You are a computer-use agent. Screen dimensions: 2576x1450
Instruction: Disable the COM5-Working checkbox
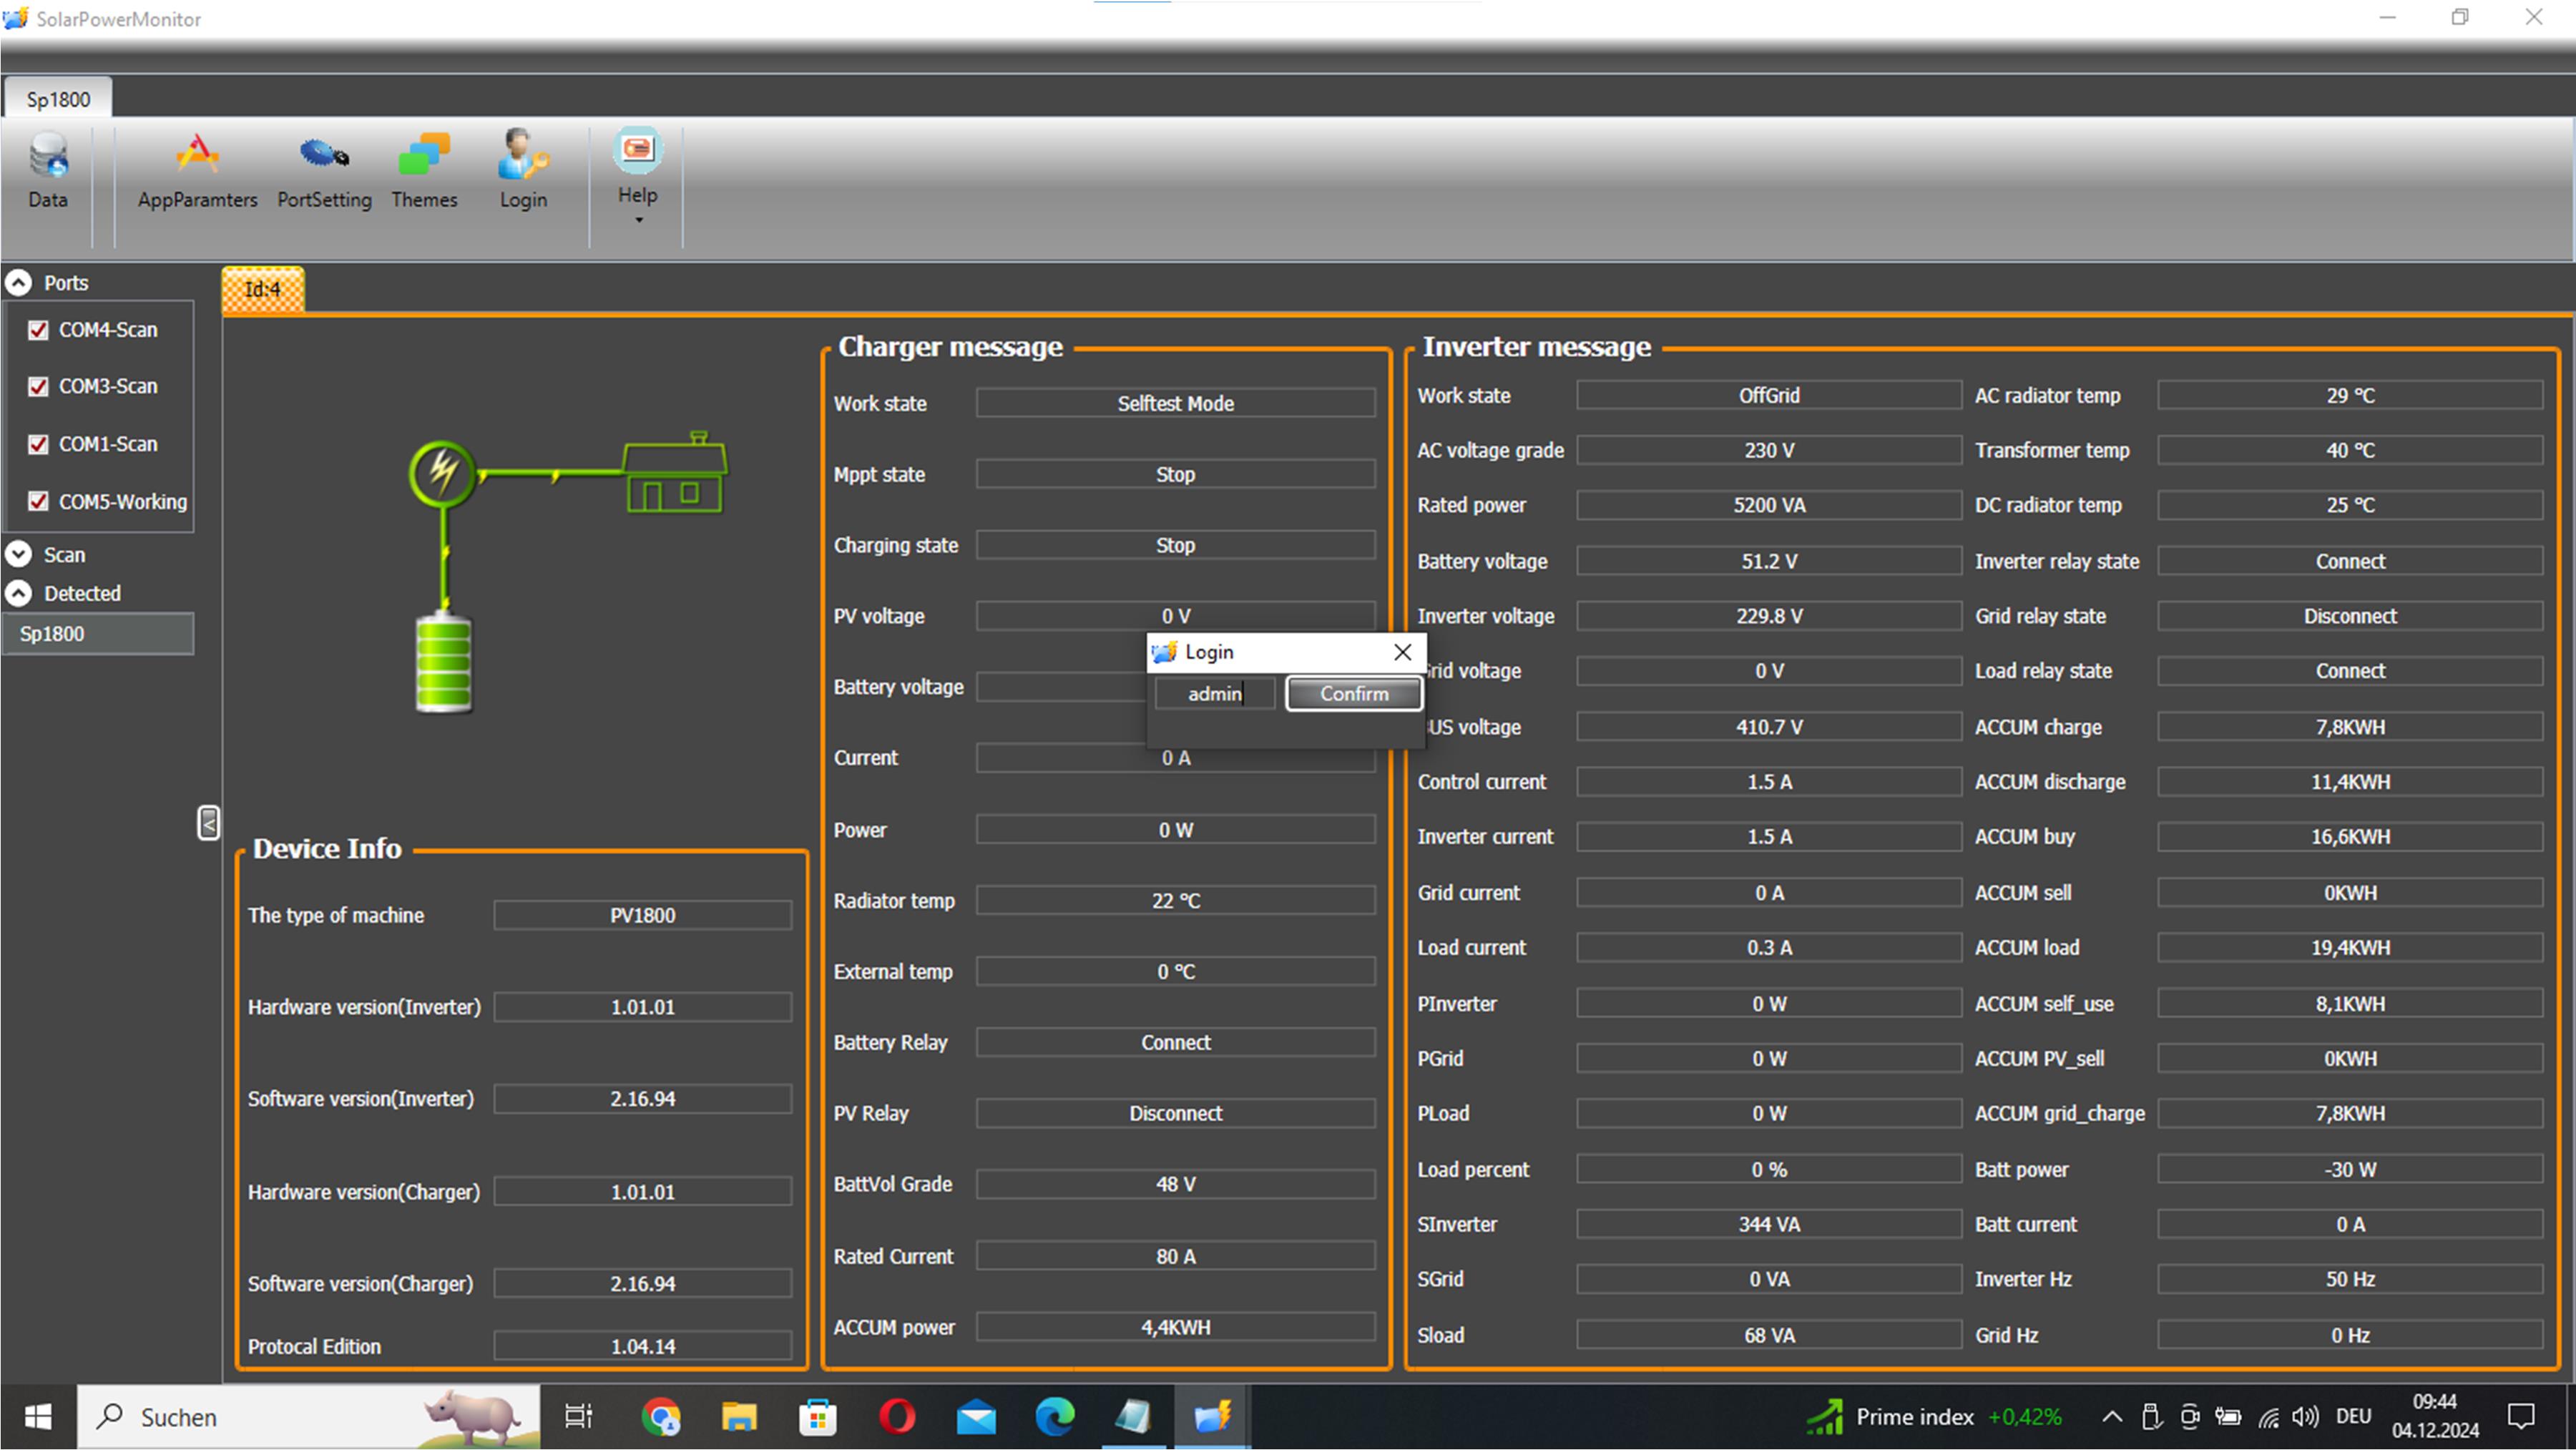(x=38, y=501)
